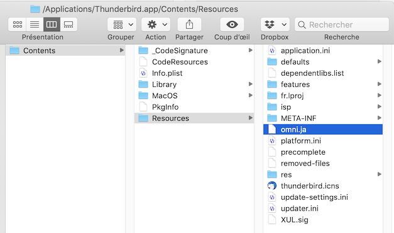Expand arrow next to res
The height and width of the screenshot is (233, 394).
[x=380, y=174]
